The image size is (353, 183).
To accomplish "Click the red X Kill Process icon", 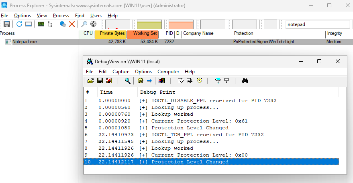I will pyautogui.click(x=72, y=24).
